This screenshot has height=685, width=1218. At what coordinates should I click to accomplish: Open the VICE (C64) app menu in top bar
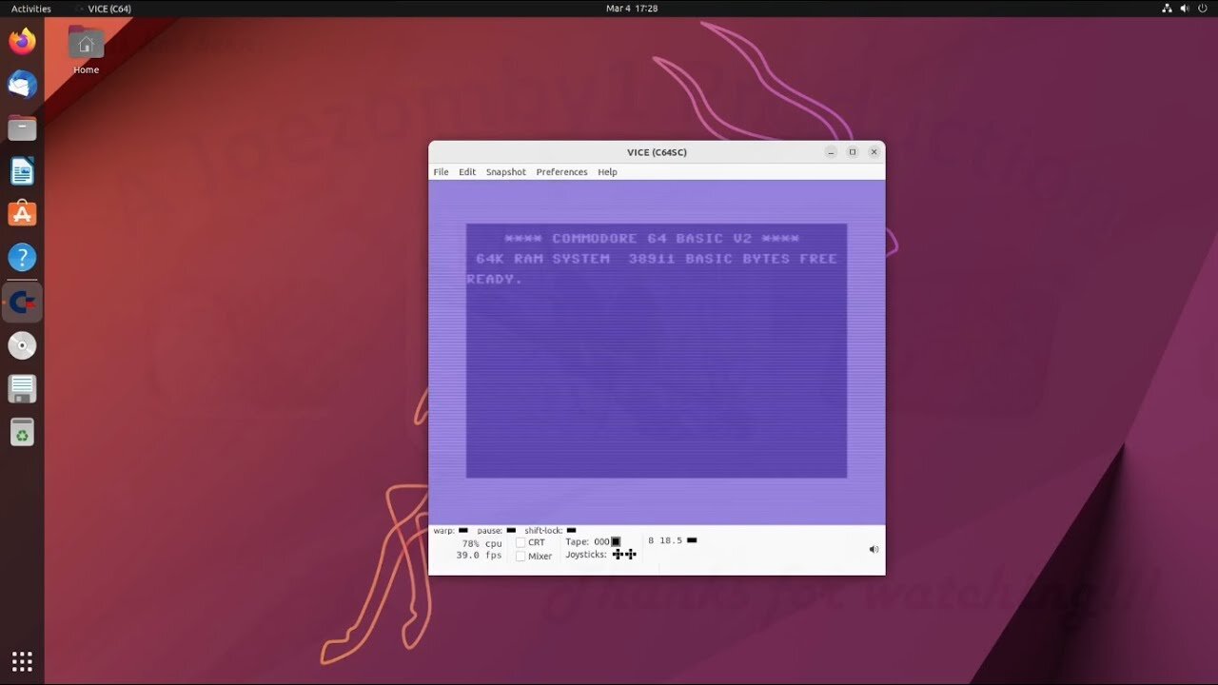(x=103, y=9)
